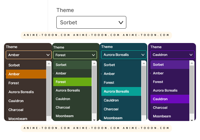Click scroll-down arrow in Forest theme list
The image size is (200, 140).
[94, 120]
